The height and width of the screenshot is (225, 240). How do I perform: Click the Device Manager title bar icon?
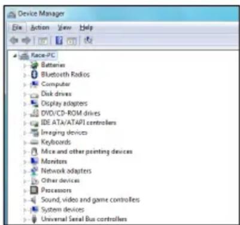[x=11, y=14]
